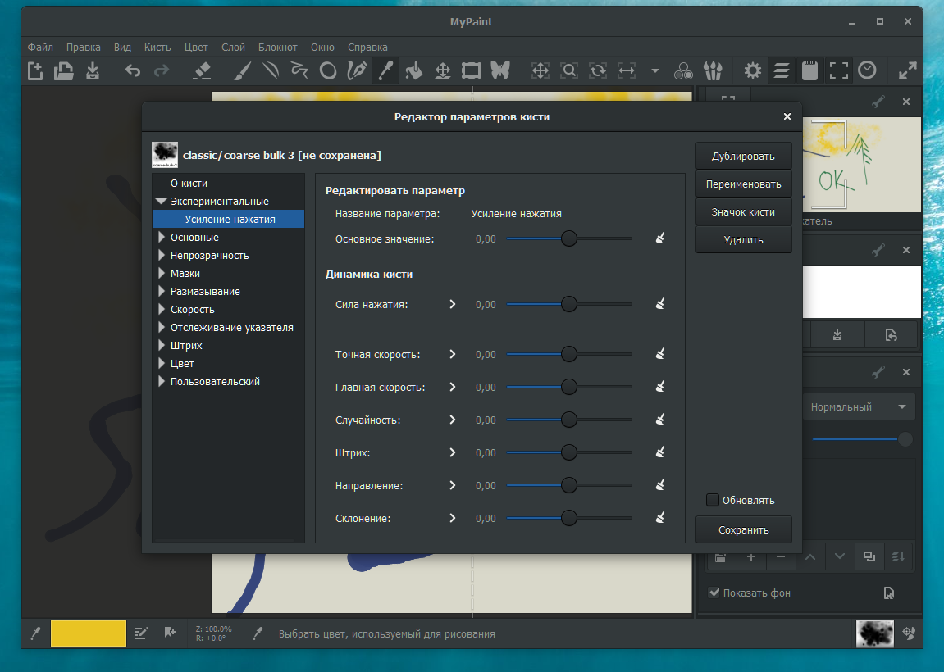Select the Lines and curves tool
944x672 pixels.
271,71
